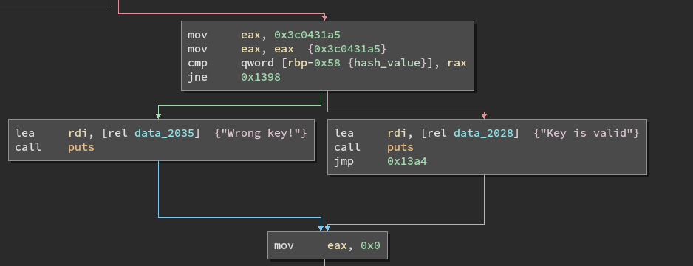
Task: Click the jne mnemonic
Action: [x=197, y=78]
